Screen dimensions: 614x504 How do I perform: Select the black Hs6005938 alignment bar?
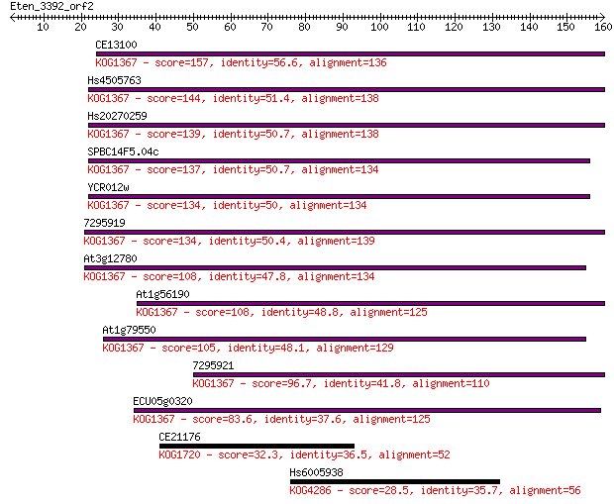point(395,481)
